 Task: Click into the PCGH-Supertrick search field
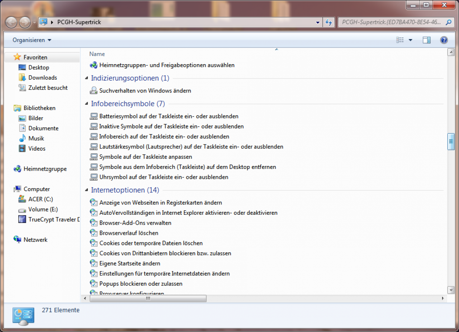tap(392, 22)
